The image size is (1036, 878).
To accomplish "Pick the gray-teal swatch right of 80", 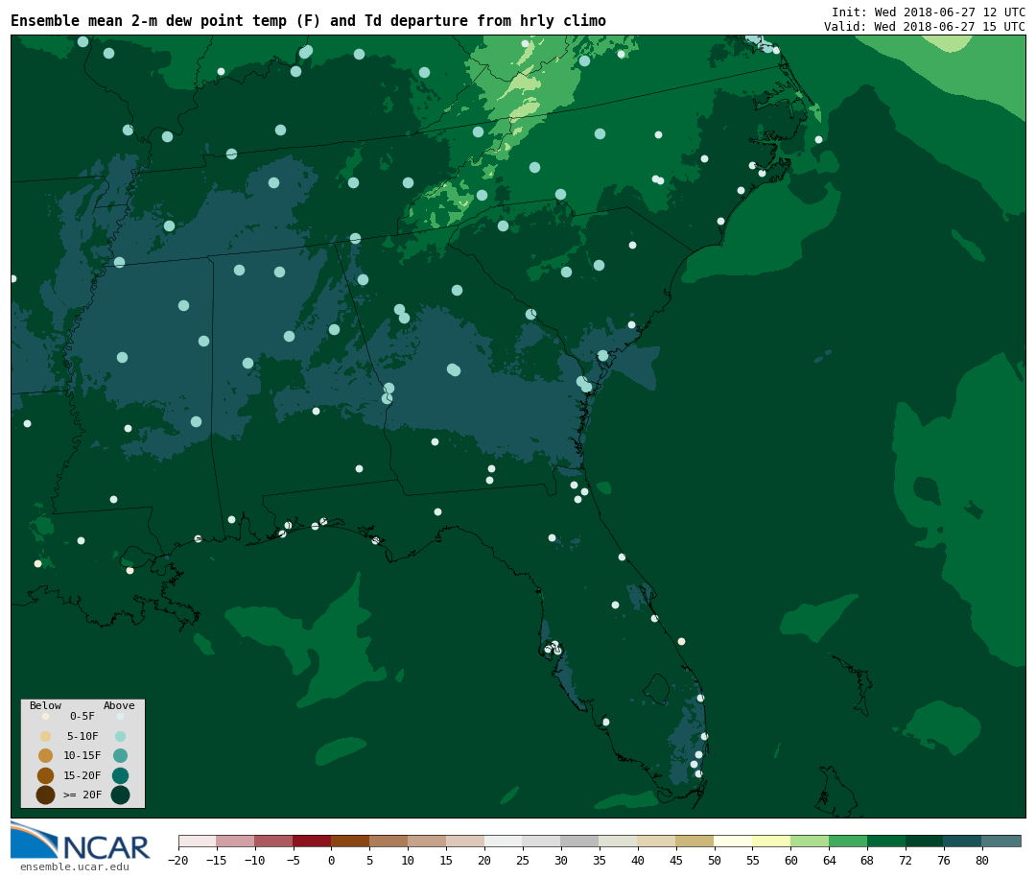I will click(1002, 841).
